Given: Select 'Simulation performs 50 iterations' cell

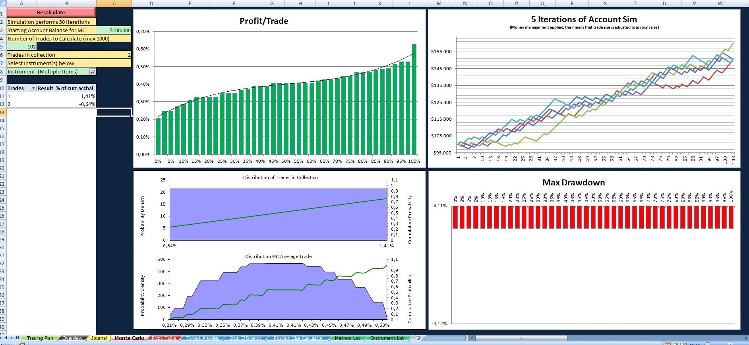Looking at the screenshot, I should [51, 22].
